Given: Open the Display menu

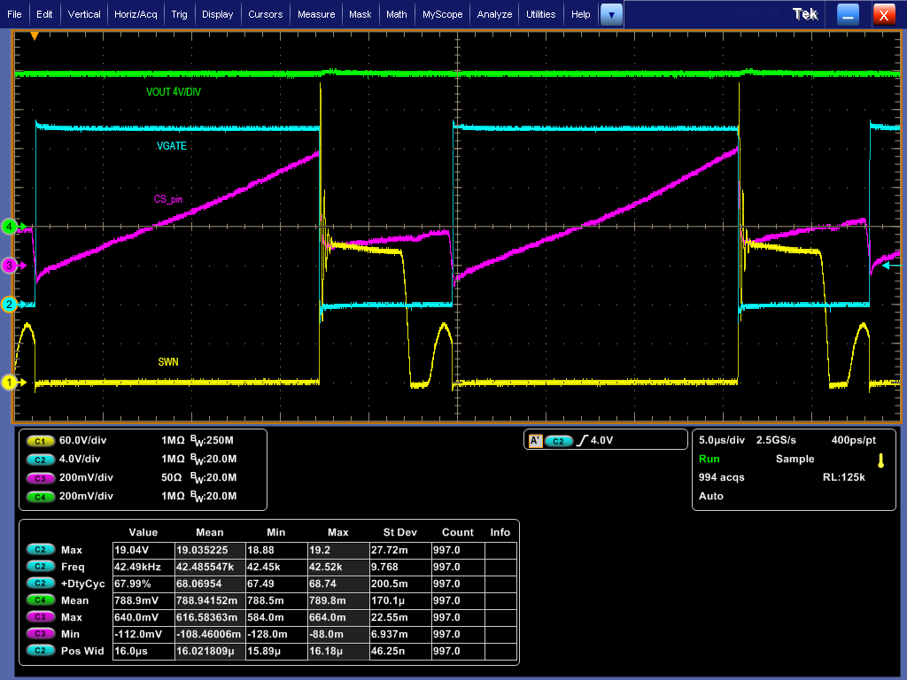Looking at the screenshot, I should (x=217, y=13).
